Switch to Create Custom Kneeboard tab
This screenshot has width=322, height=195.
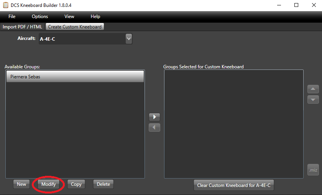pos(75,27)
